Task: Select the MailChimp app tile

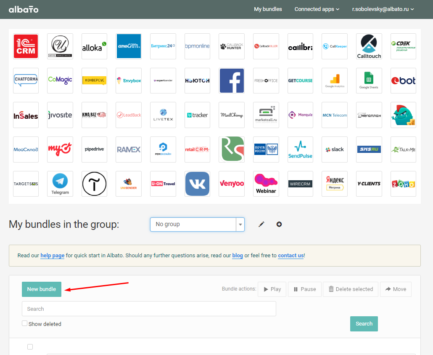Action: coord(232,115)
